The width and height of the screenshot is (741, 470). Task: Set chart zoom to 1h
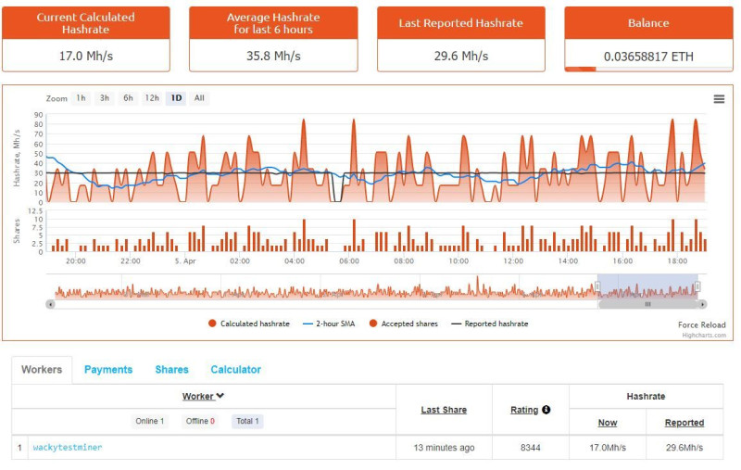81,98
